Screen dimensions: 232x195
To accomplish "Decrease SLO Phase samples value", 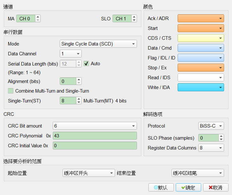I will [221, 140].
